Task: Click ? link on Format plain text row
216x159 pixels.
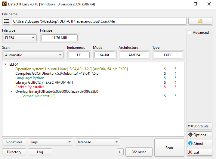Action: 175,96
